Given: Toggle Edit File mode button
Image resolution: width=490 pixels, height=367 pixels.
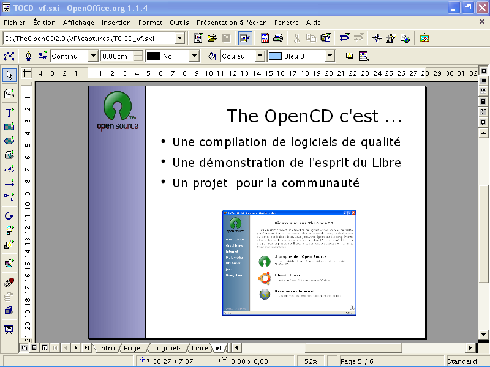Looking at the screenshot, I should (246, 38).
